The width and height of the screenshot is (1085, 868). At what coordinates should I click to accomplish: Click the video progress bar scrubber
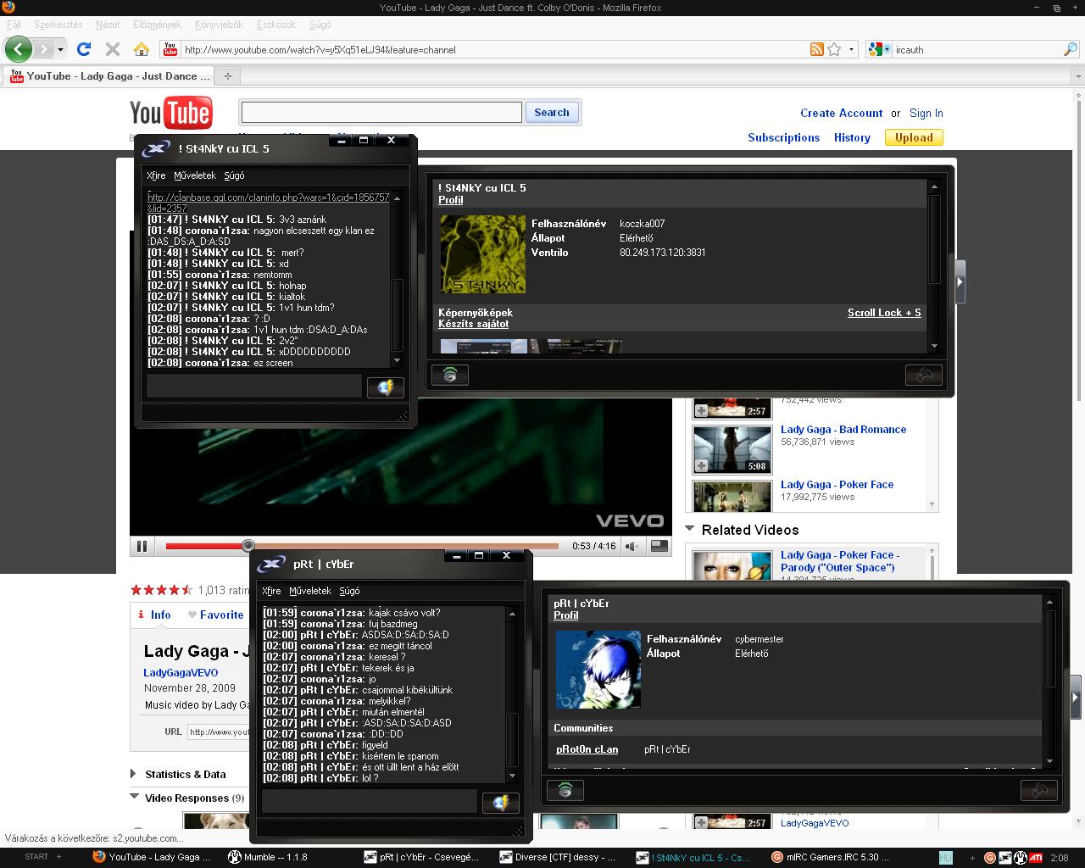(x=248, y=546)
